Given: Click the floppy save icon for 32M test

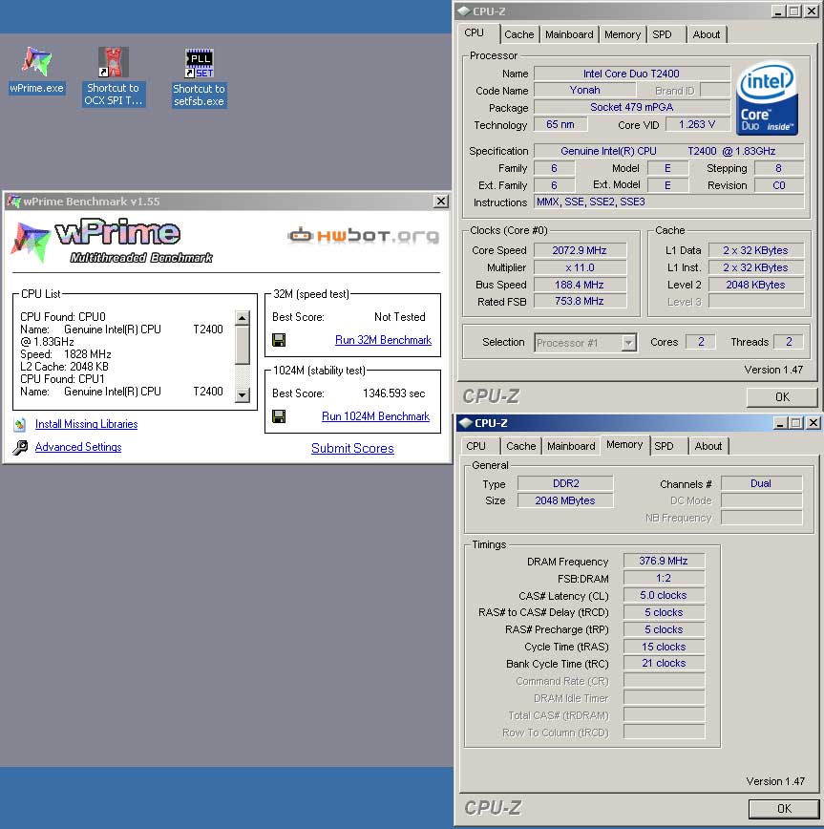Looking at the screenshot, I should click(279, 340).
